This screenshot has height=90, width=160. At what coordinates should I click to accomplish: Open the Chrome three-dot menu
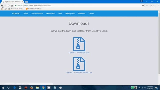pyautogui.click(x=158, y=5)
